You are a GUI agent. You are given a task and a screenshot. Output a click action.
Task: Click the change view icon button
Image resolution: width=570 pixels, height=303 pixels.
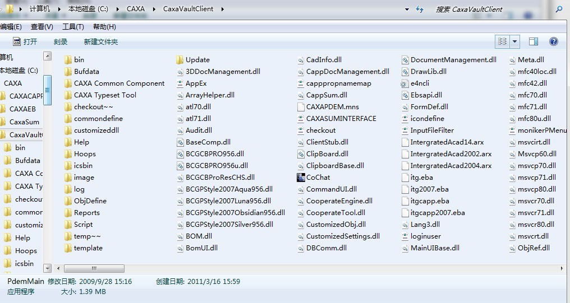502,42
